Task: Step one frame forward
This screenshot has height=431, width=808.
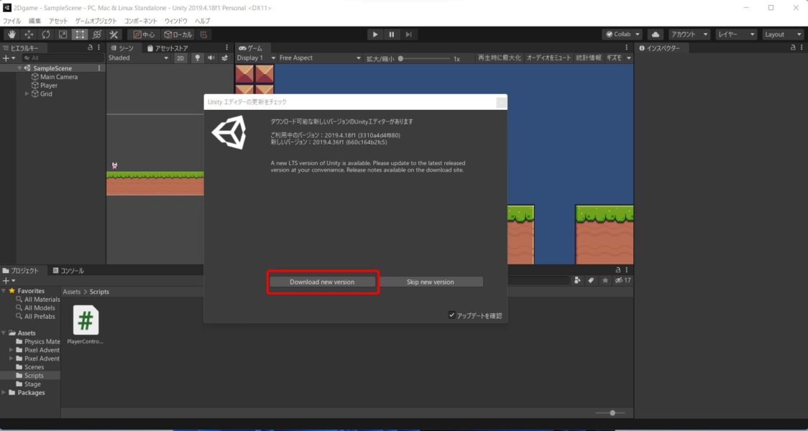Action: pos(408,34)
